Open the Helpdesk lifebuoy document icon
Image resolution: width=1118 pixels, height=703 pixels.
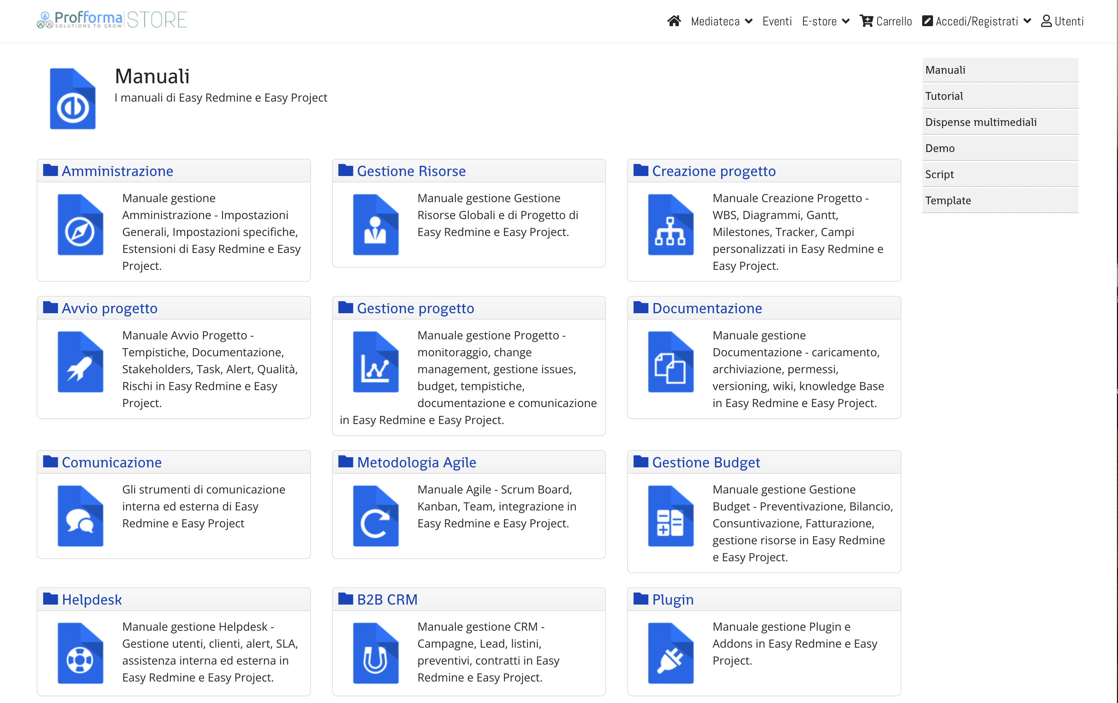(80, 653)
